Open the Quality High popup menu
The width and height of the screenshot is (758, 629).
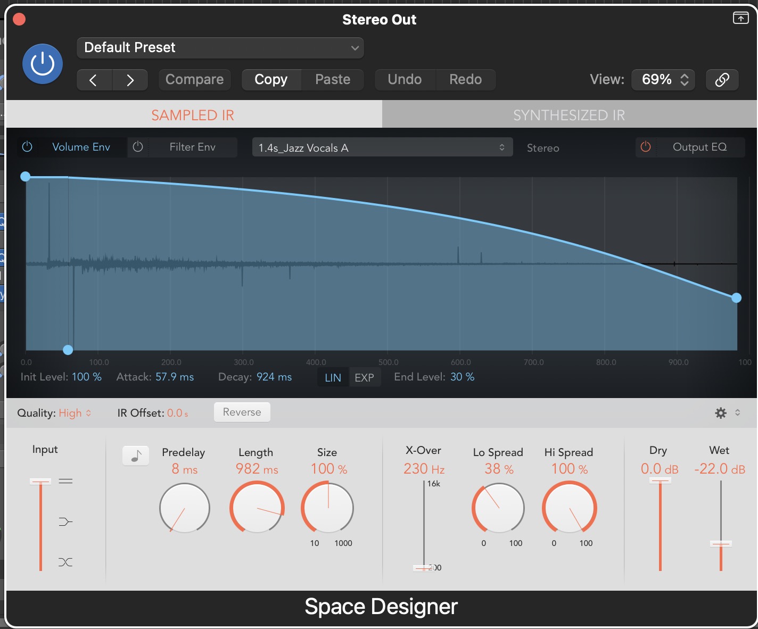pos(75,413)
